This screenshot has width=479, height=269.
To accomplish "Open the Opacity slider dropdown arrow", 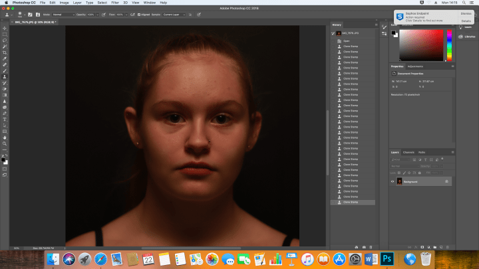I will point(97,15).
